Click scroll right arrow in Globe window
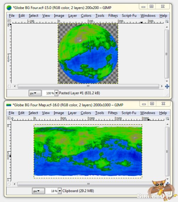 pos(162,86)
